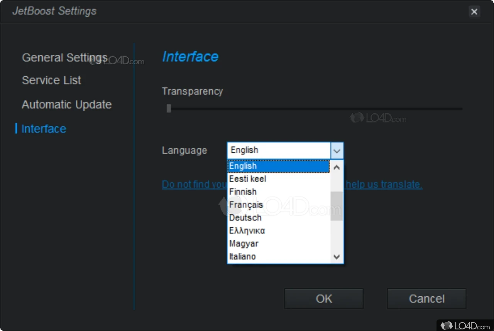Select Finnish in the language list
This screenshot has width=494, height=331.
278,192
